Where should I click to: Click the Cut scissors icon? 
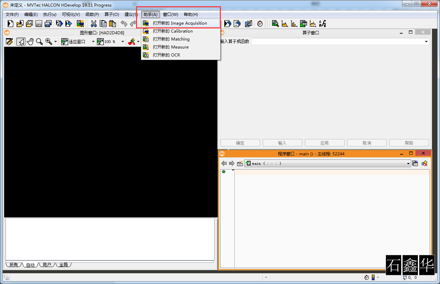click(x=93, y=24)
